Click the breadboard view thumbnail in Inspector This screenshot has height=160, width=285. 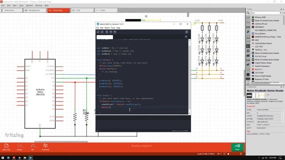249,96
